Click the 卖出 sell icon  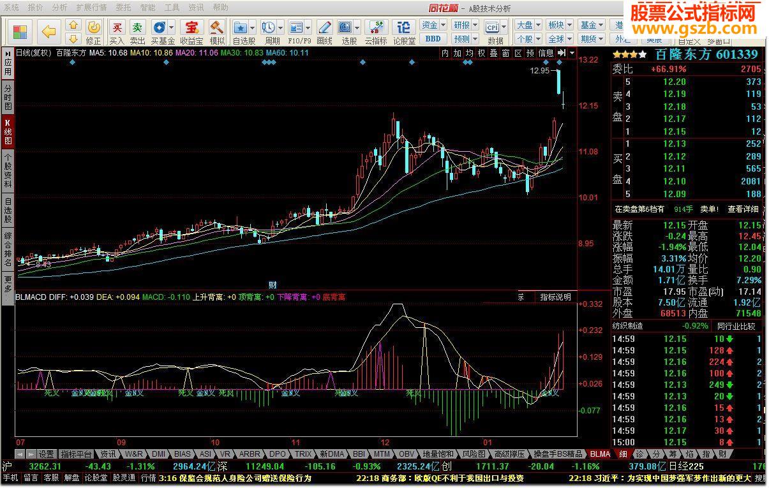tap(137, 32)
